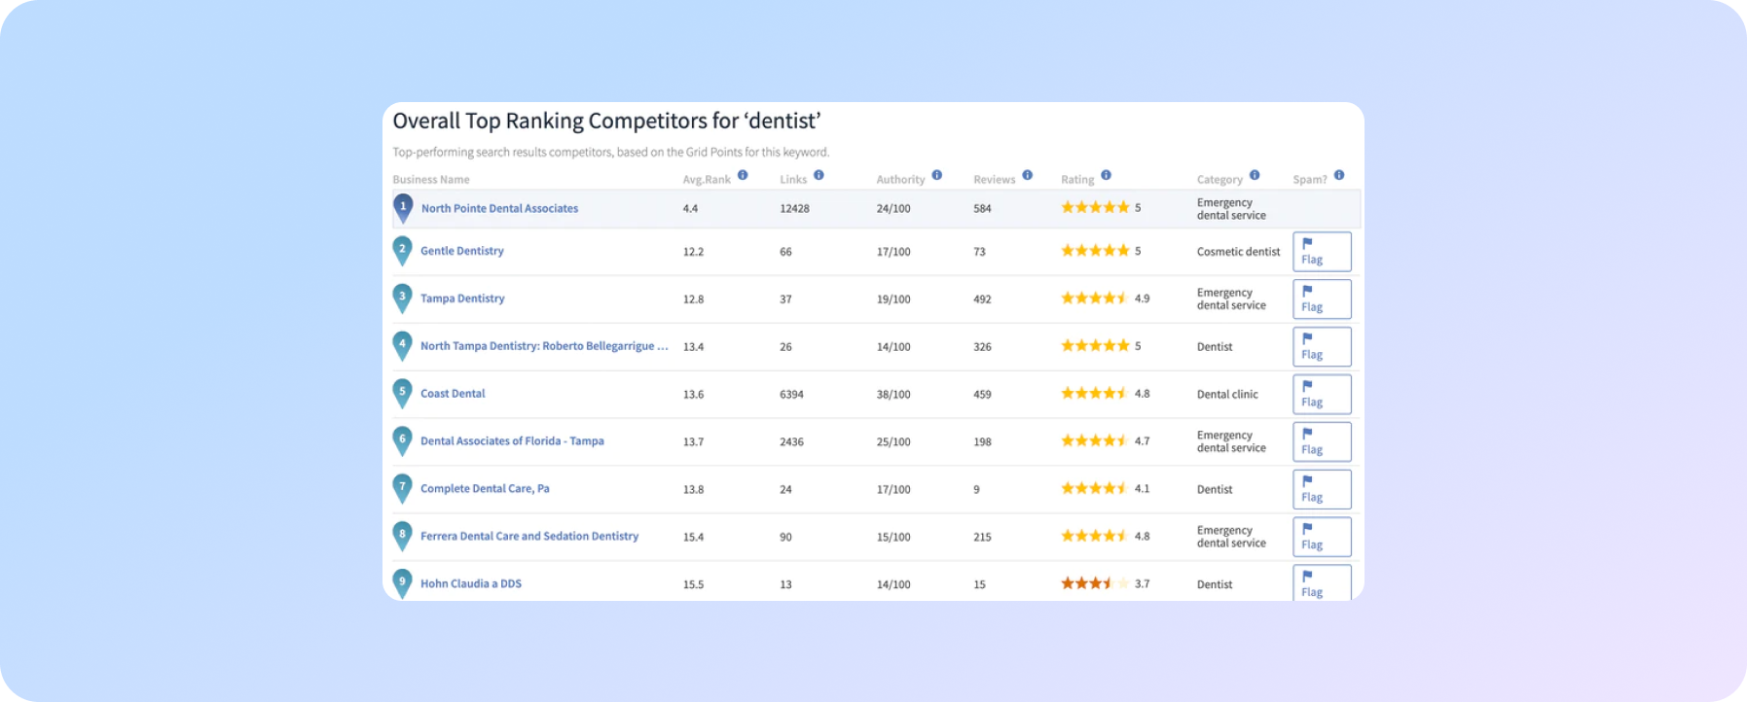Click info icon beside Rating column header
This screenshot has width=1747, height=702.
coord(1106,176)
